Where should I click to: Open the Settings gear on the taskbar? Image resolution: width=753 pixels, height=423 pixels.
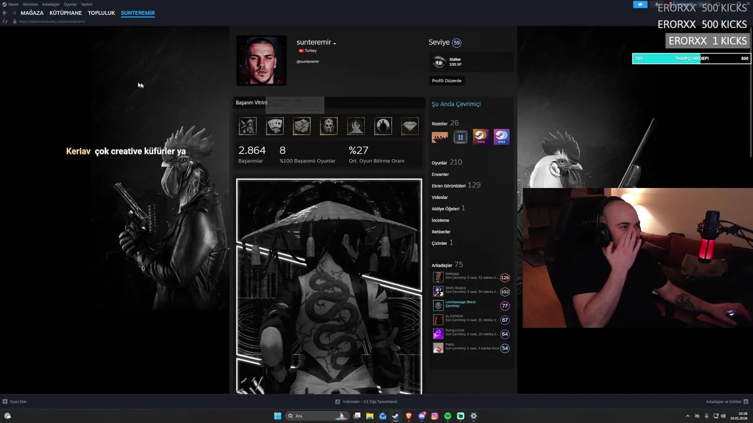[474, 416]
